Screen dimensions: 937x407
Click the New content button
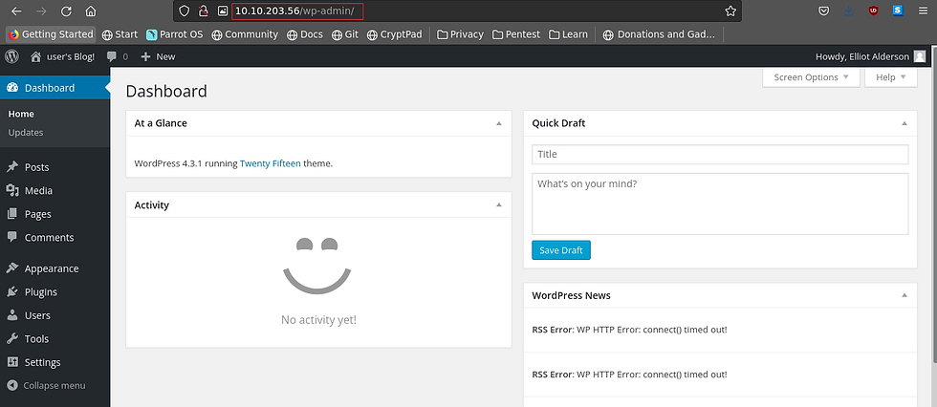(158, 56)
